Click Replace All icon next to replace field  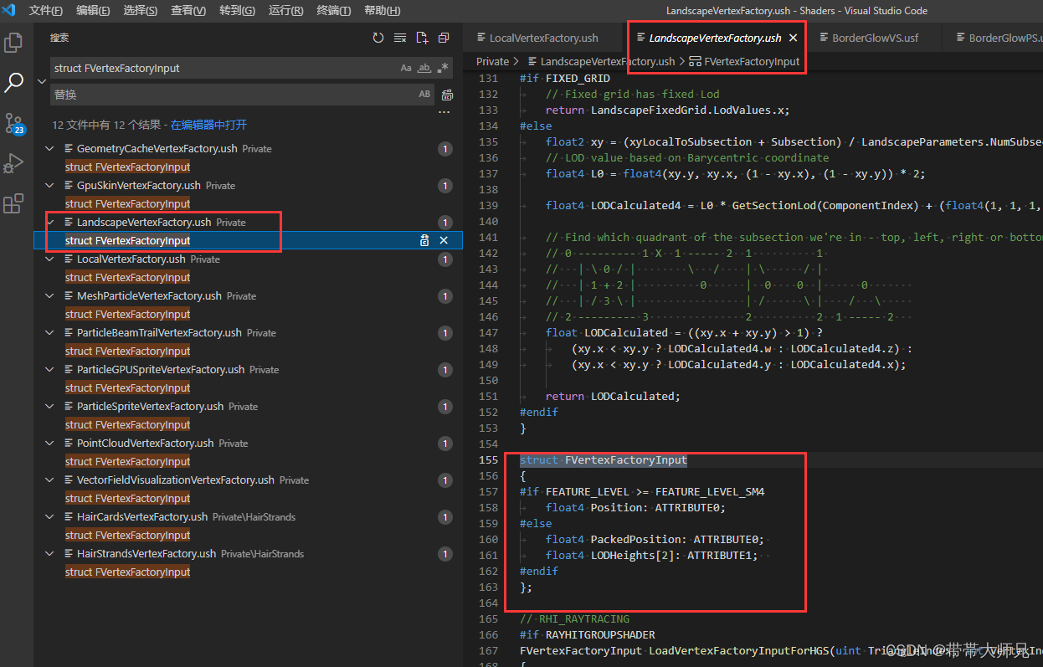447,95
